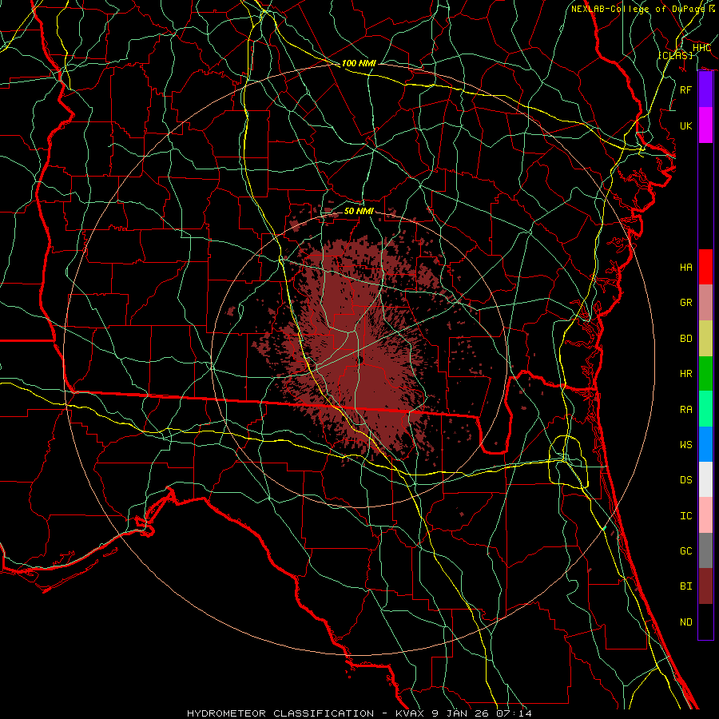Click the UK legend label
719x719 pixels.
click(686, 125)
